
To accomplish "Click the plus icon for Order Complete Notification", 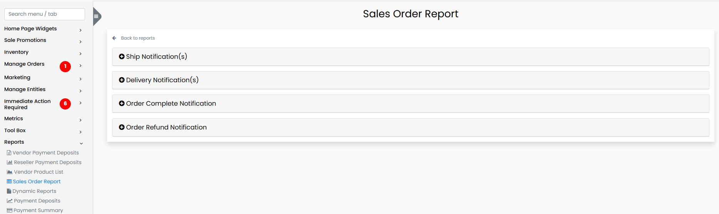I will pos(122,103).
